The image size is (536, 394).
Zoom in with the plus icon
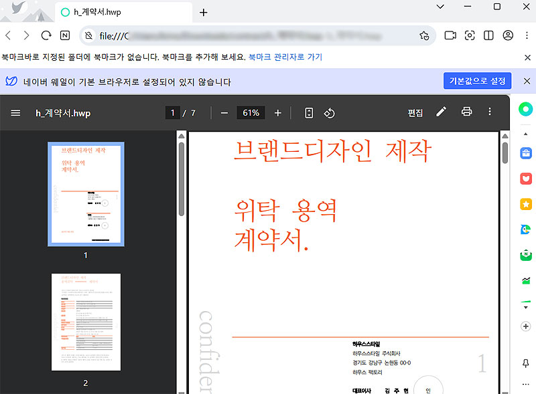(277, 112)
